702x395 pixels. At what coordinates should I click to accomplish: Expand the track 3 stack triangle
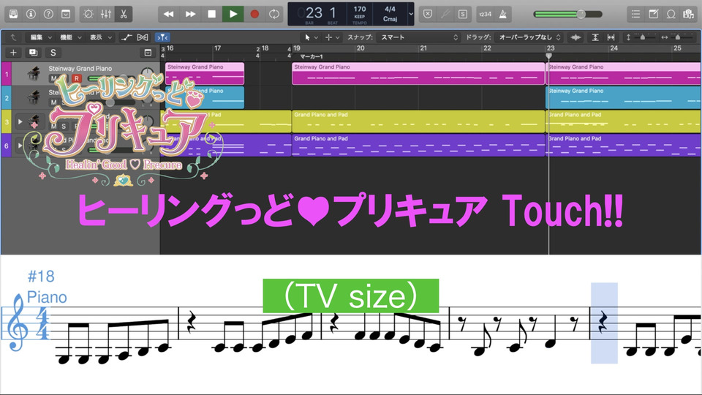coord(20,121)
